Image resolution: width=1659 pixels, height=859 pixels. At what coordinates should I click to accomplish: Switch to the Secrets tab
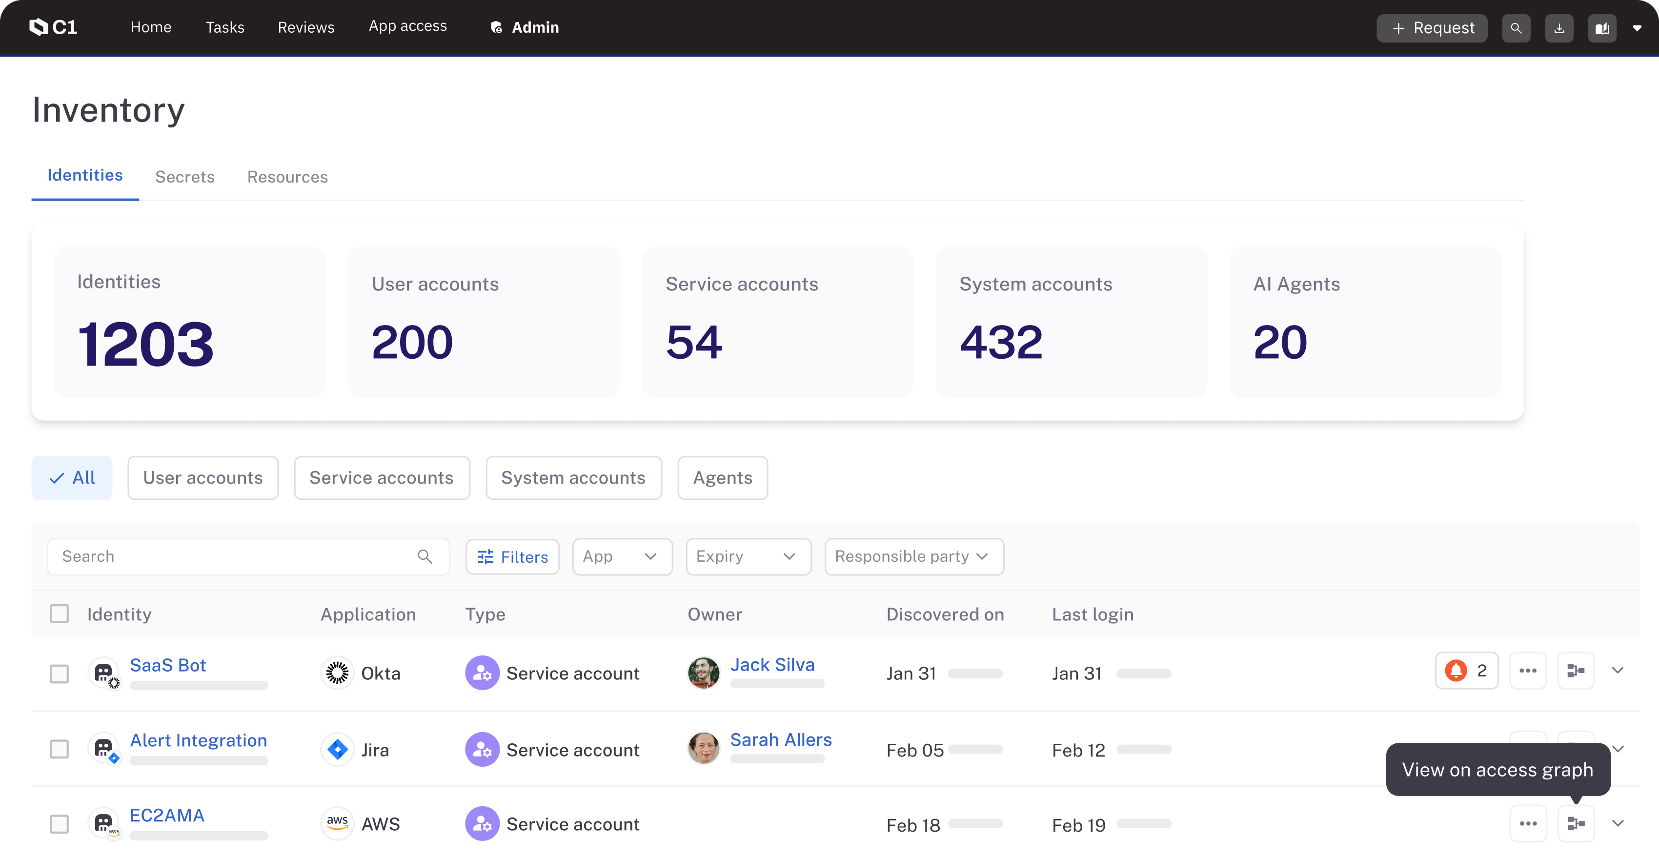[185, 177]
